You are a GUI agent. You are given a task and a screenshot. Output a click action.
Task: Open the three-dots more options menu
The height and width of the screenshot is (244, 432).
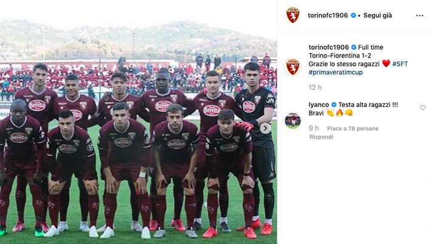[x=419, y=15]
